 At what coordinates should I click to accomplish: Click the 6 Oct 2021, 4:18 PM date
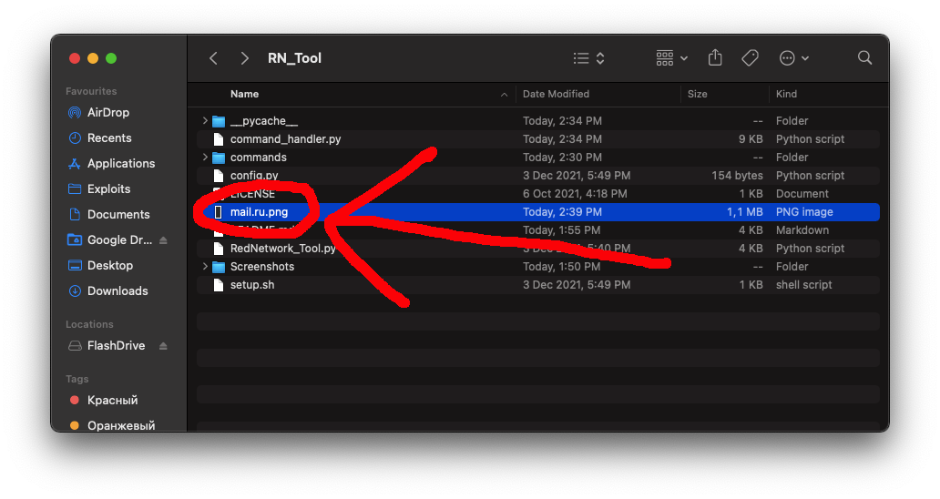tap(575, 194)
